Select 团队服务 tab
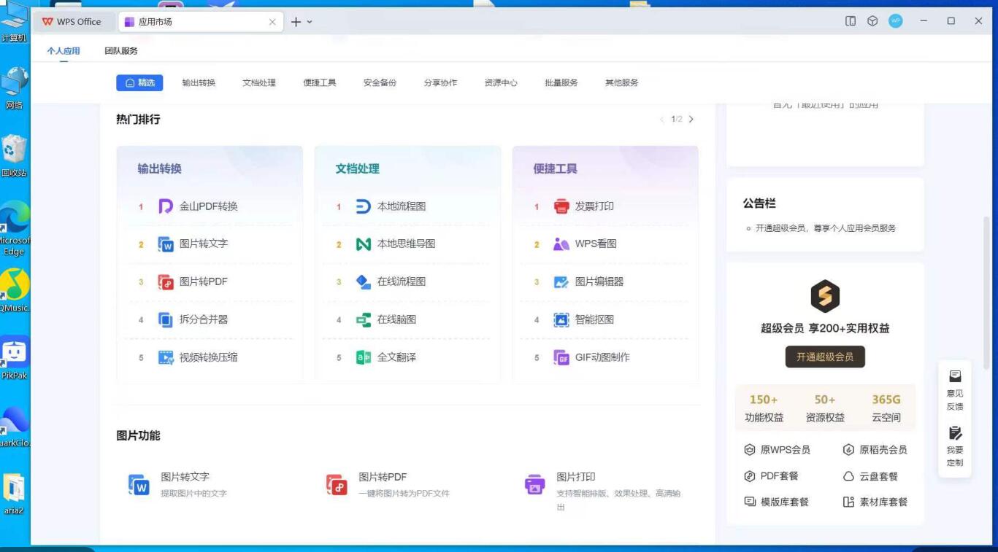The height and width of the screenshot is (552, 998). click(121, 51)
